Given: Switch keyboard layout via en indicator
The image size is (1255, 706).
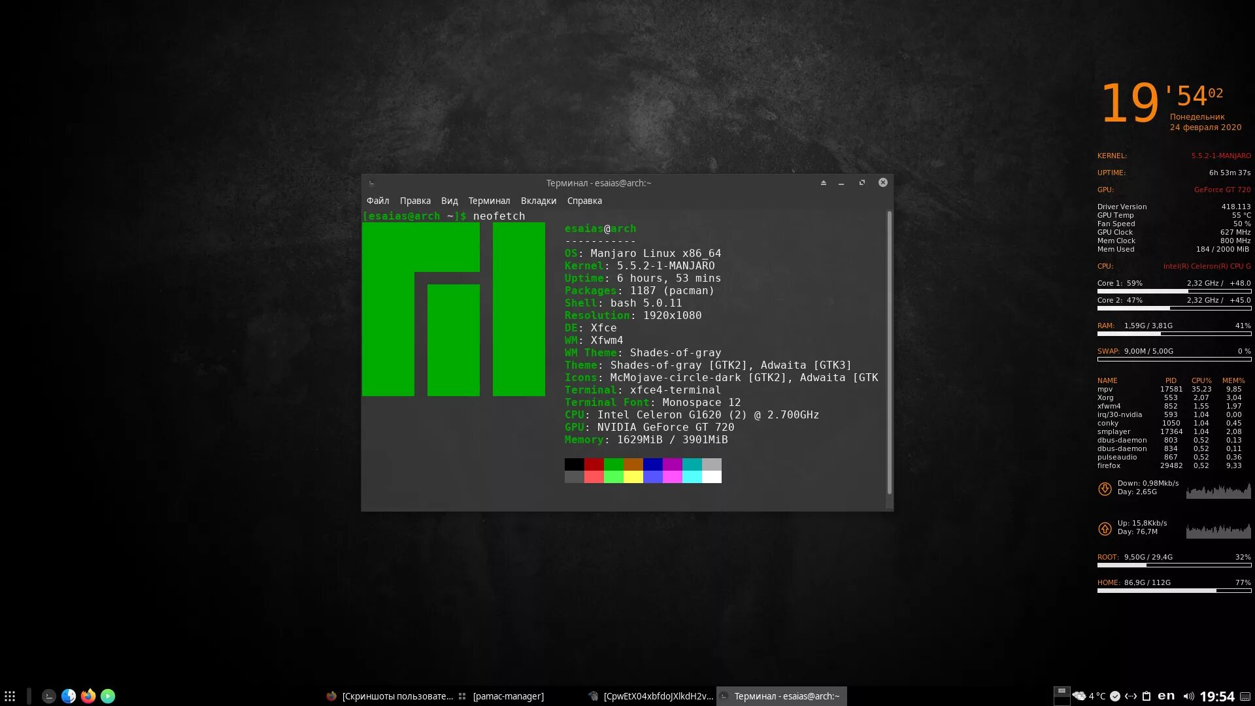Looking at the screenshot, I should pyautogui.click(x=1166, y=696).
